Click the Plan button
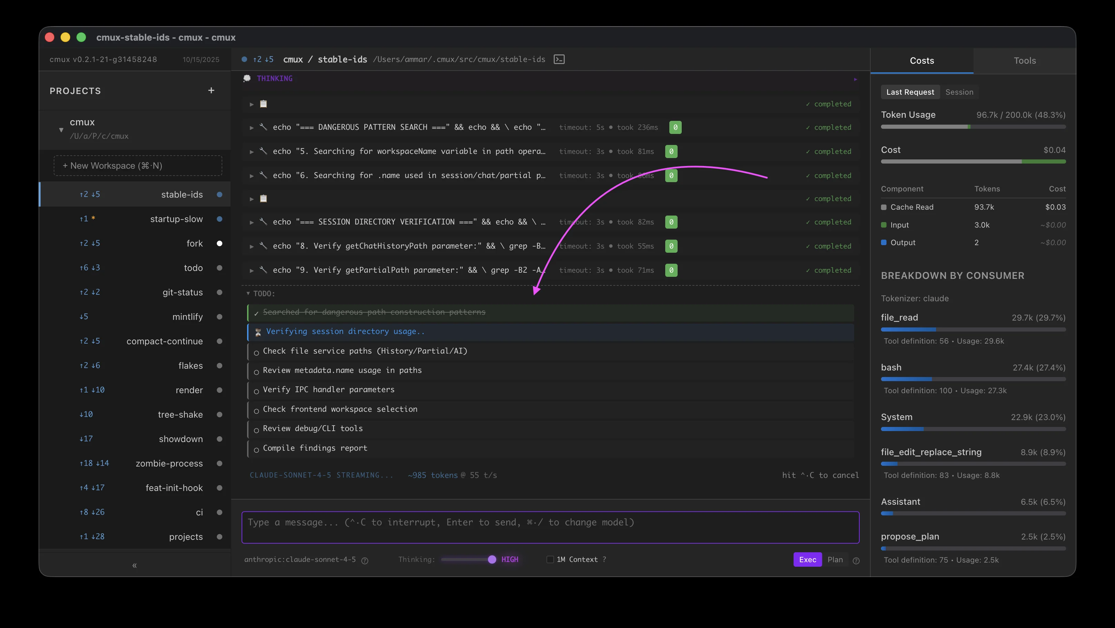 (x=835, y=559)
